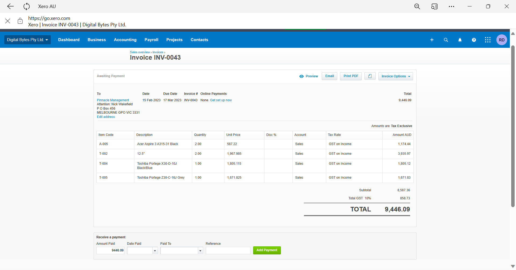Click into the Amount Paid field
Viewport: 516px width, 270px height.
tap(110, 251)
